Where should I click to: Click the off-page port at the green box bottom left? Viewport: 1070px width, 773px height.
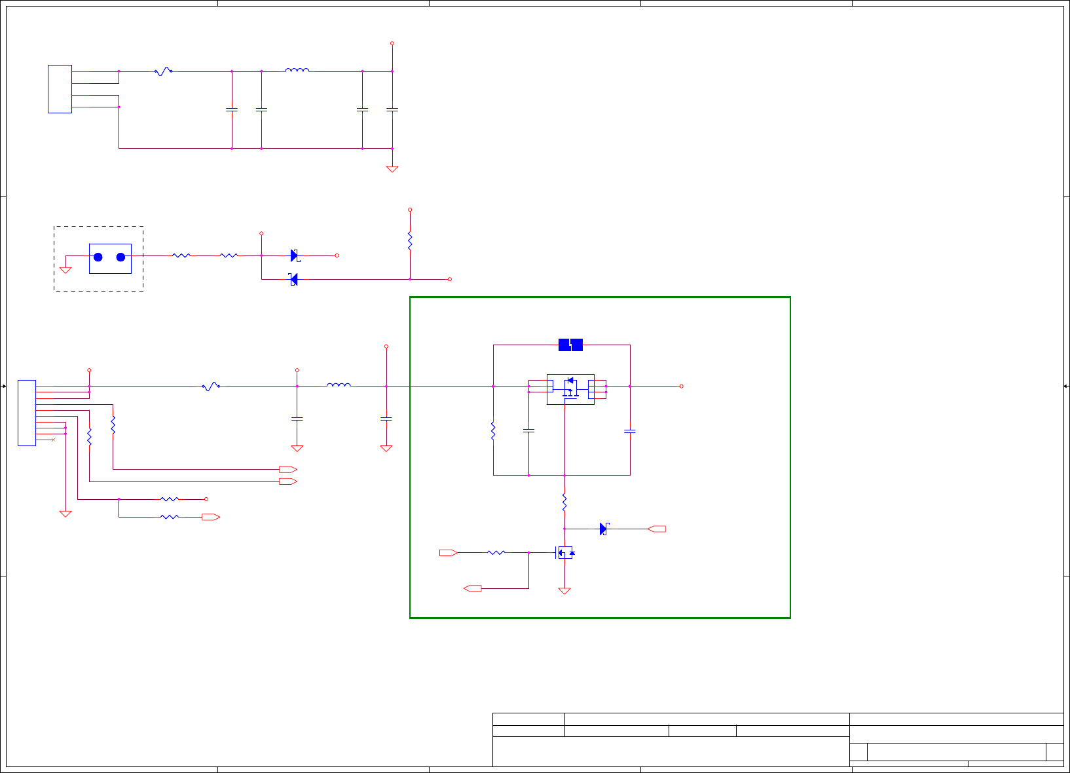click(x=473, y=588)
